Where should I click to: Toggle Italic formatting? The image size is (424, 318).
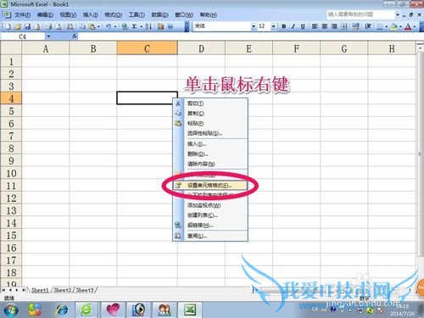click(x=293, y=26)
